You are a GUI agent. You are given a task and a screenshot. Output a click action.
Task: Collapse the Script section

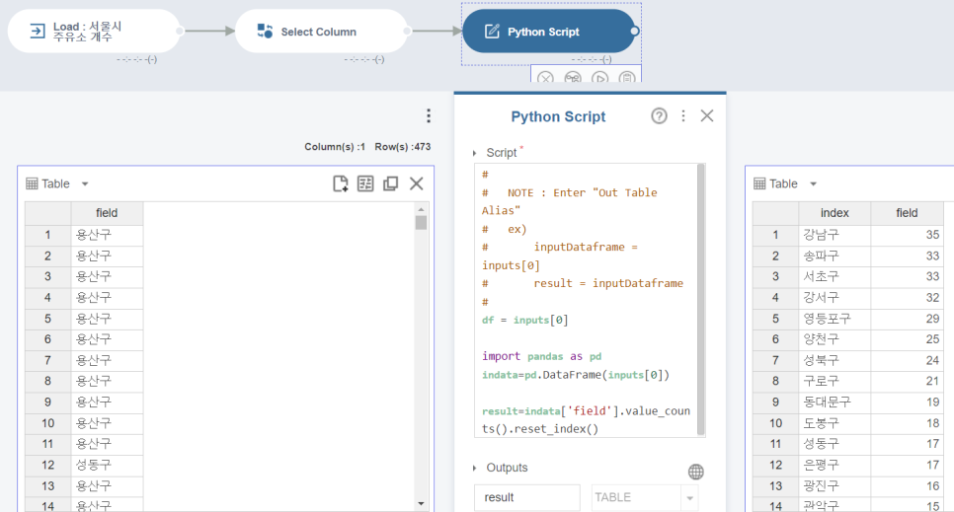tap(475, 153)
